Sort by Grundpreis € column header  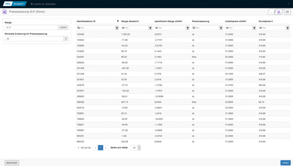click(266, 21)
